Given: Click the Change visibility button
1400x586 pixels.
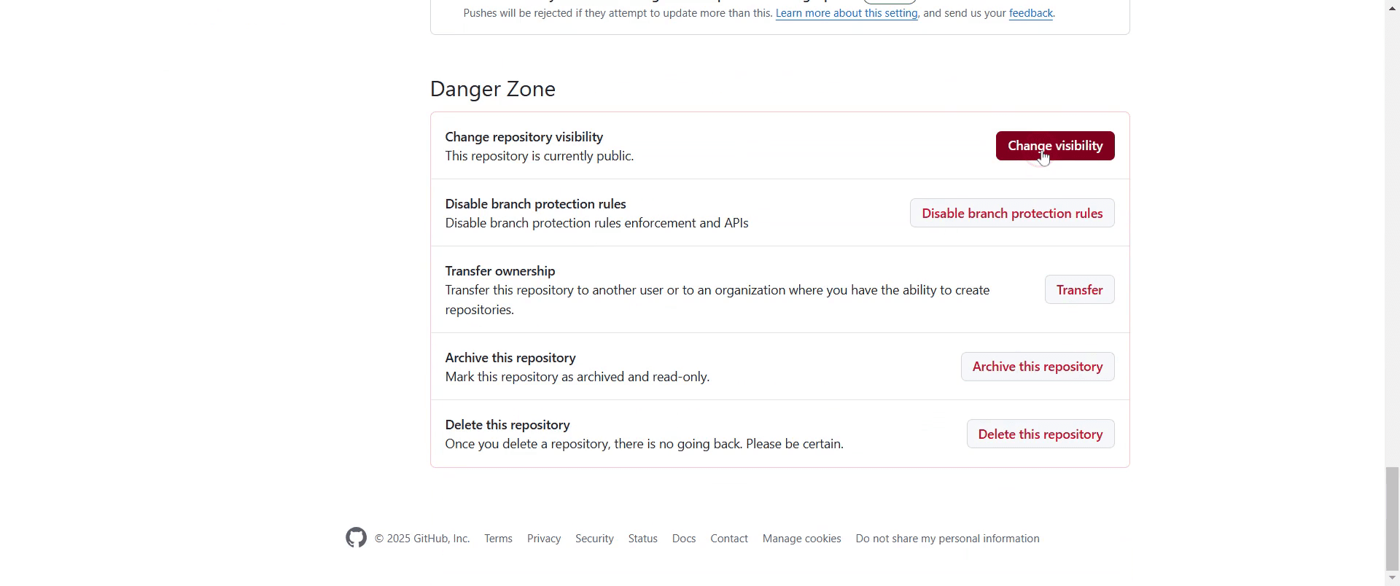Looking at the screenshot, I should 1055,146.
